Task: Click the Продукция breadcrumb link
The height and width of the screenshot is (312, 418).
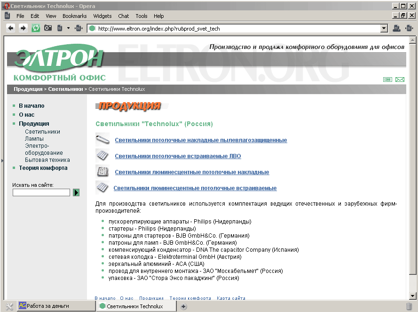Action: coord(28,89)
